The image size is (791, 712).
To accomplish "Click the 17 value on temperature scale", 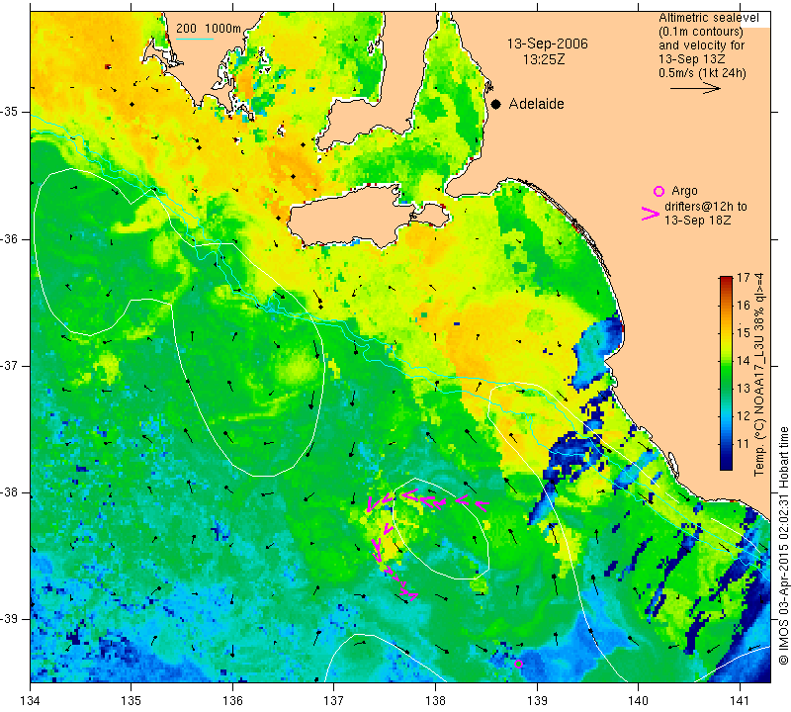I will pyautogui.click(x=744, y=278).
